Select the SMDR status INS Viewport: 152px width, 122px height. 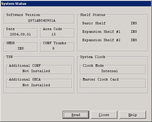(20, 48)
